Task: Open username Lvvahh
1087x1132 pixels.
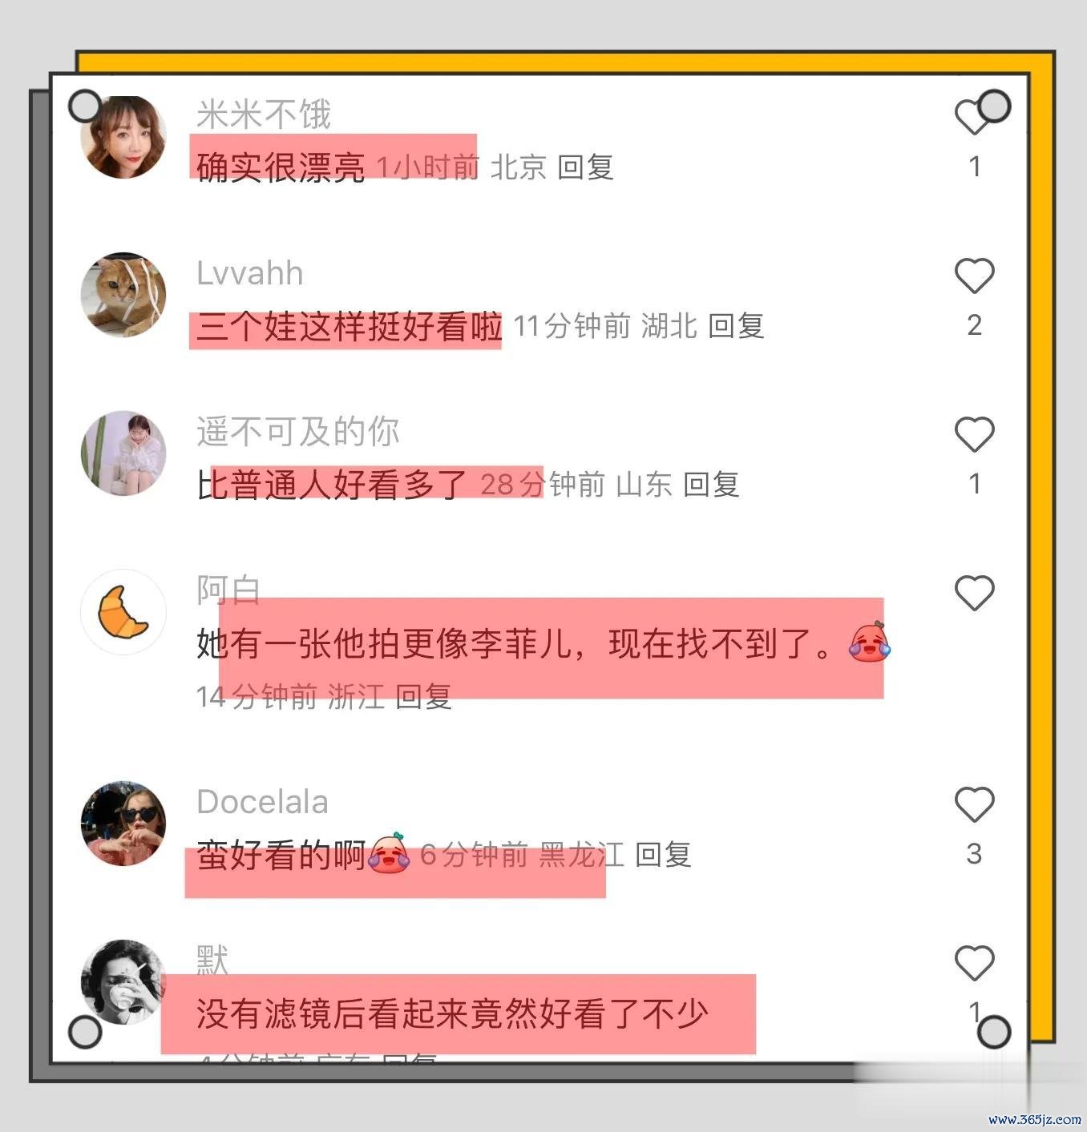Action: coord(250,274)
